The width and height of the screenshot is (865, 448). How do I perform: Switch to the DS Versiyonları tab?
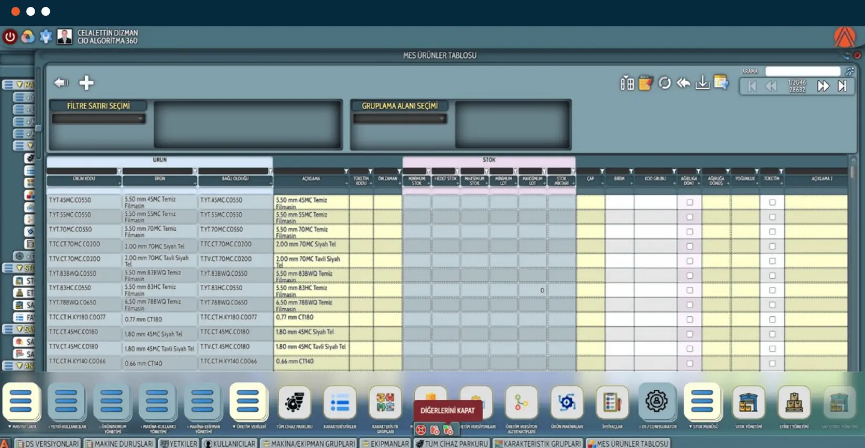(x=47, y=443)
